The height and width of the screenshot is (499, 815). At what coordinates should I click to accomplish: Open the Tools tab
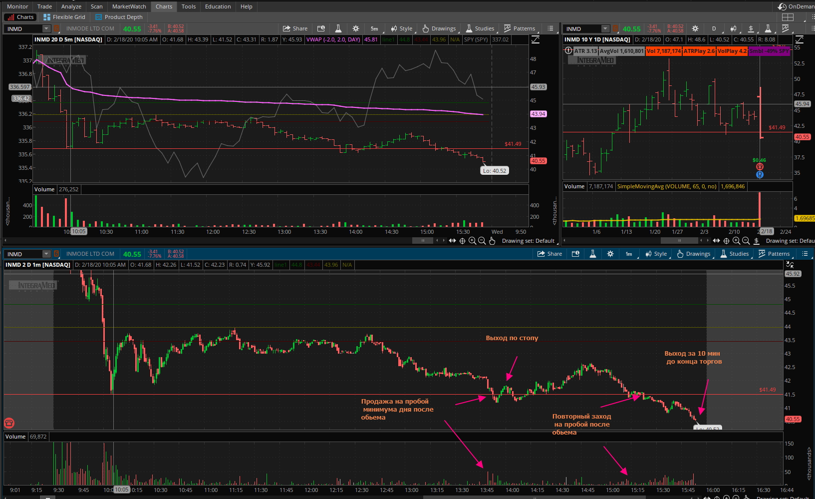click(x=188, y=6)
